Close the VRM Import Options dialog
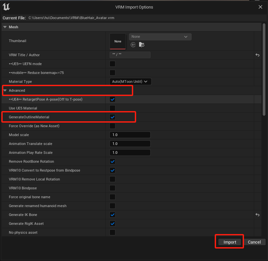 (260, 7)
